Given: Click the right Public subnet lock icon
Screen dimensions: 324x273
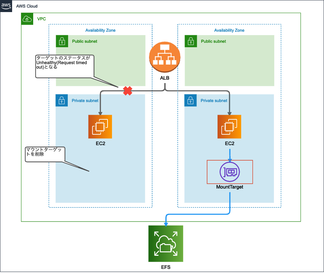Looking at the screenshot, I should click(x=191, y=41).
